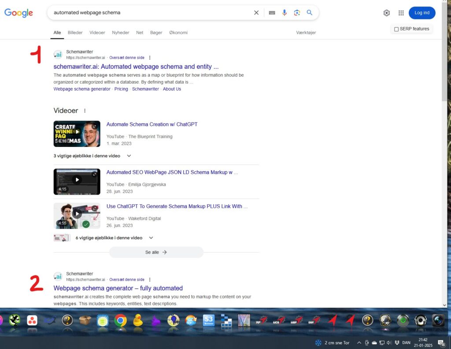Follow the Schemawriter sitelink

pos(145,89)
